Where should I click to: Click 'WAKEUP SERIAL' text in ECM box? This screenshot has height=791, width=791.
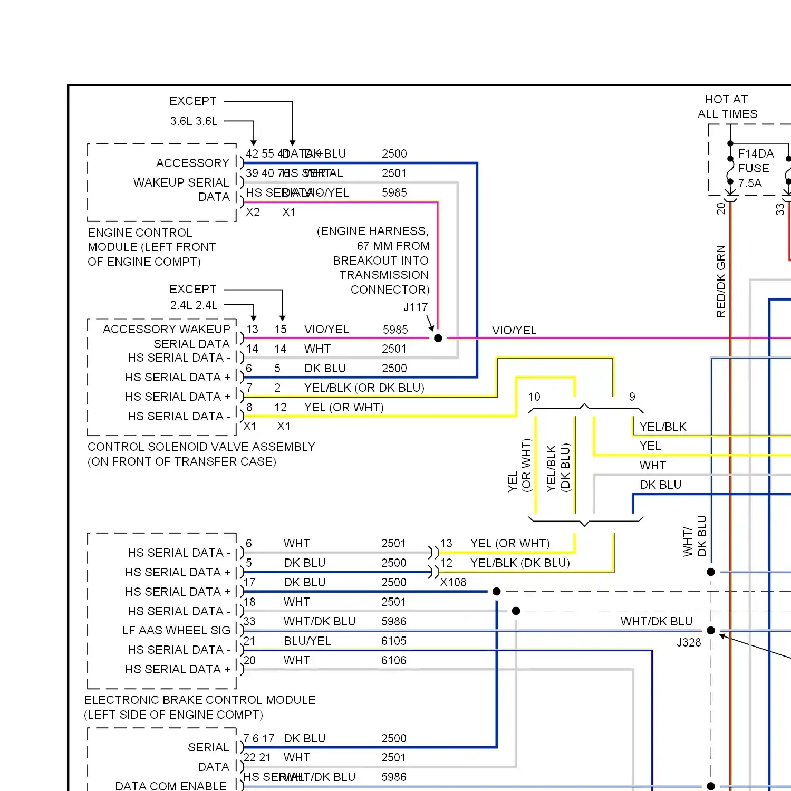click(181, 182)
